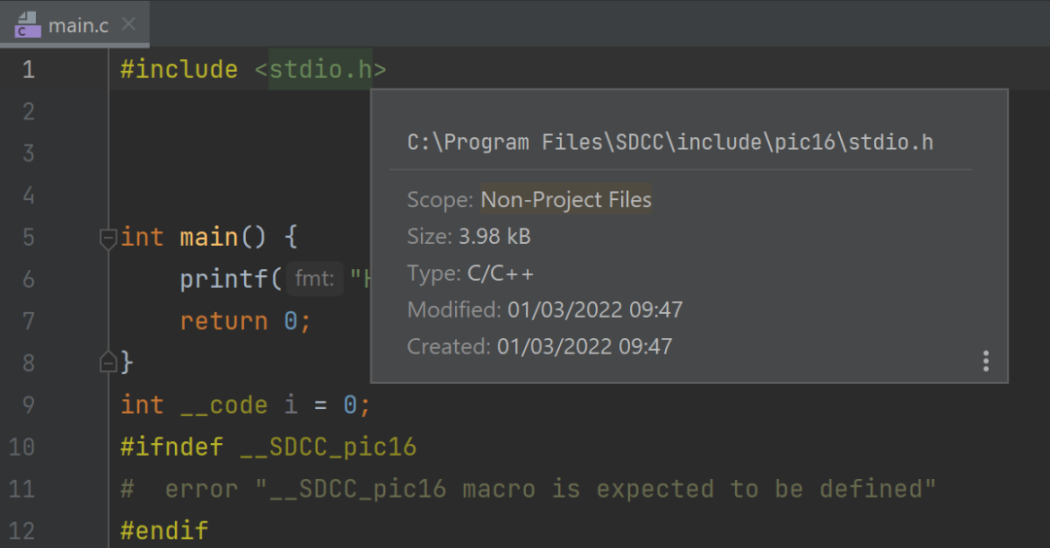Click the __SDCC_pic16 macro on line 10
1050x548 pixels.
[x=329, y=447]
